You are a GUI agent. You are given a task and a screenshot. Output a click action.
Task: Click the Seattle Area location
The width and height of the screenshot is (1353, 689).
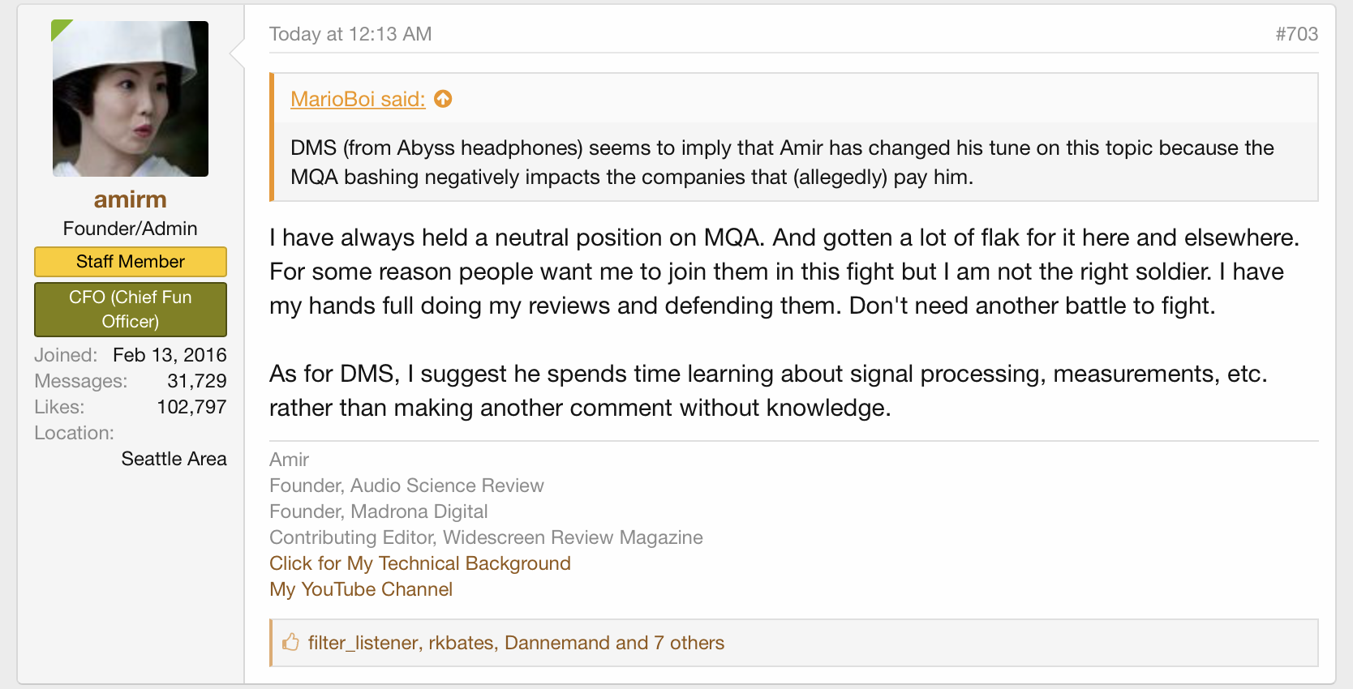174,459
